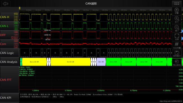Screen dimensions: 183x103
Task: Click the 1.25MHz FFT axis label
Action: pos(35,91)
